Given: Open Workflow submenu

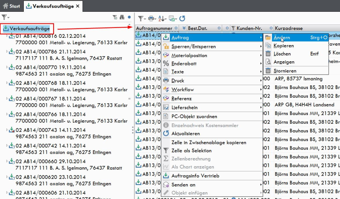Looking at the screenshot, I should click(x=212, y=90).
